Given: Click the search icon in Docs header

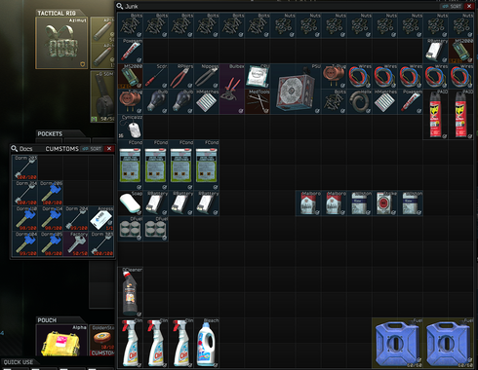Looking at the screenshot, I should click(x=14, y=149).
